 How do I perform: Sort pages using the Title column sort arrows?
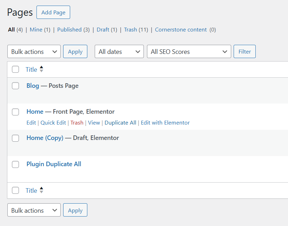(41, 69)
